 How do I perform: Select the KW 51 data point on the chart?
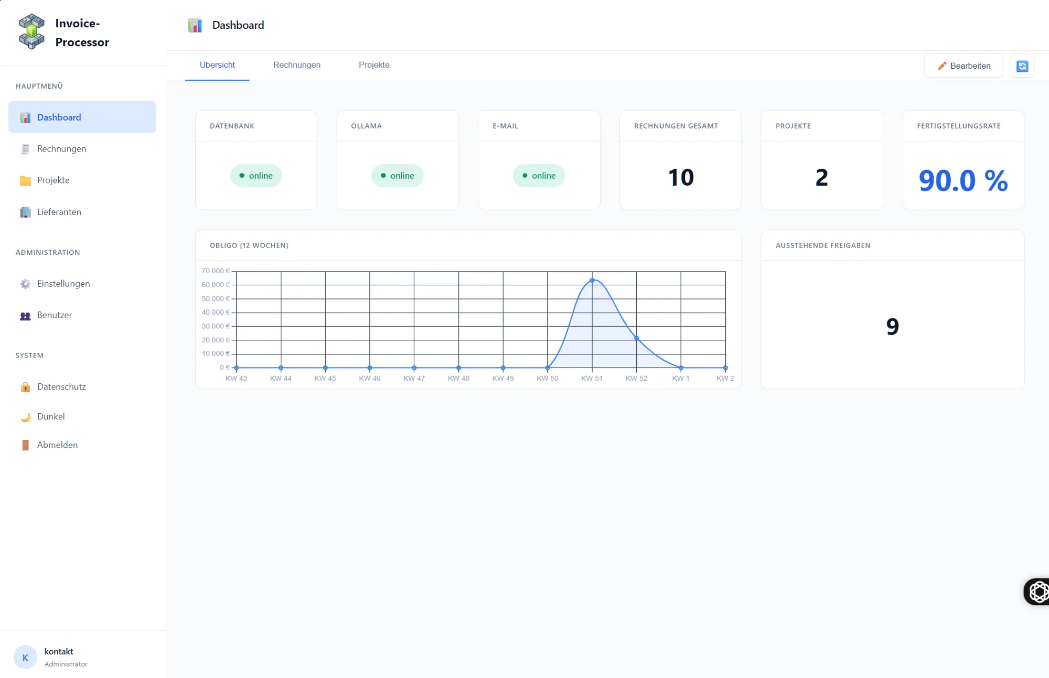[x=593, y=280]
